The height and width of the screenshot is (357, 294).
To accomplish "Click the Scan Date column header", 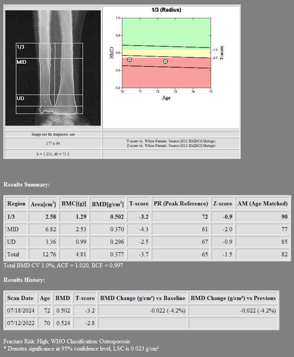I will (x=20, y=298).
